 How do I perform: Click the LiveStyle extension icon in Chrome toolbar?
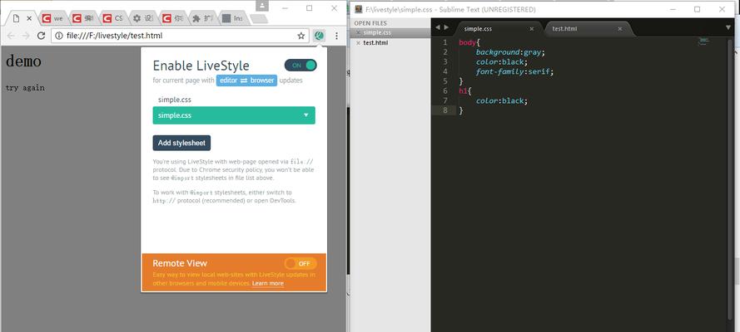point(320,36)
